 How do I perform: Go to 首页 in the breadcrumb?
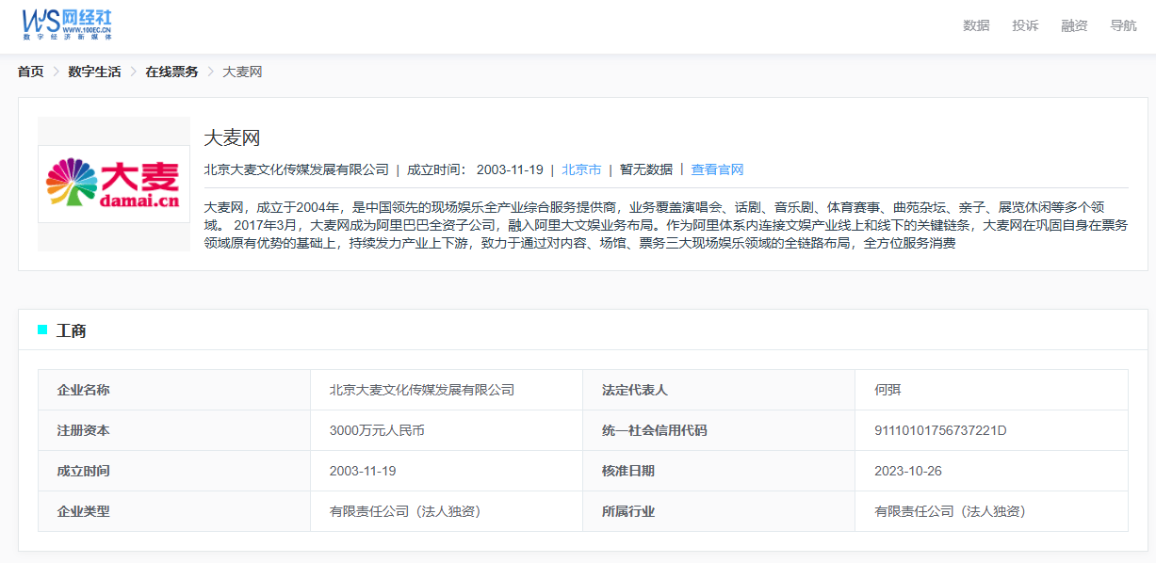(30, 72)
